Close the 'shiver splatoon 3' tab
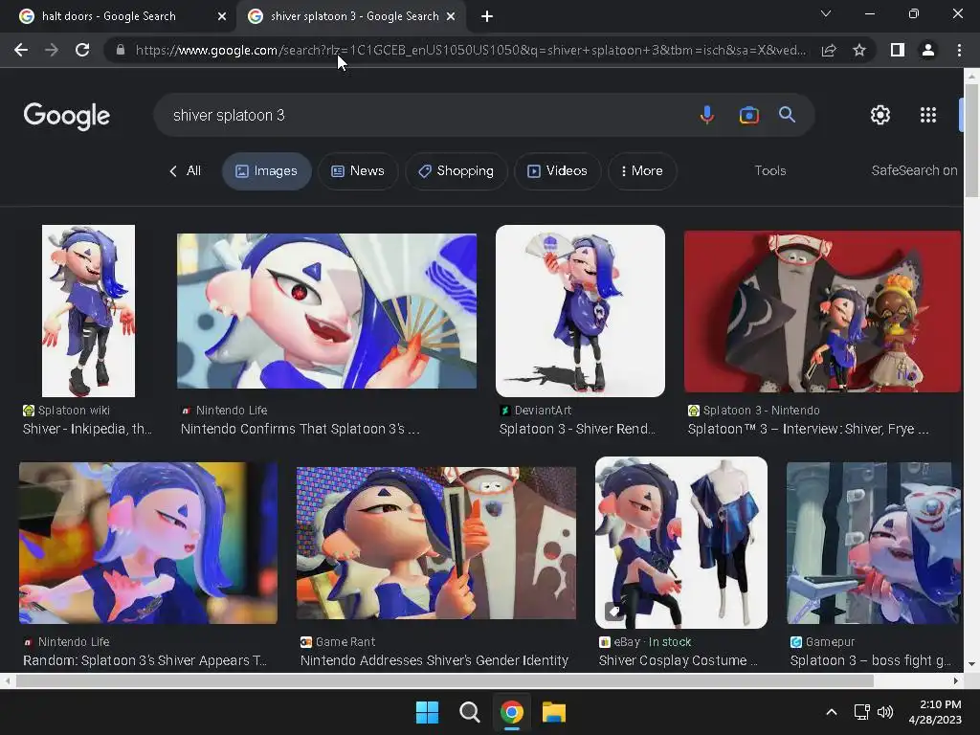Image resolution: width=980 pixels, height=735 pixels. point(451,16)
